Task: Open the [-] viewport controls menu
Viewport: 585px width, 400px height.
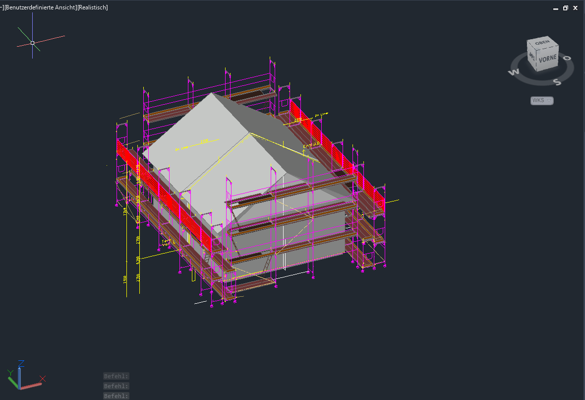Action: pyautogui.click(x=2, y=7)
